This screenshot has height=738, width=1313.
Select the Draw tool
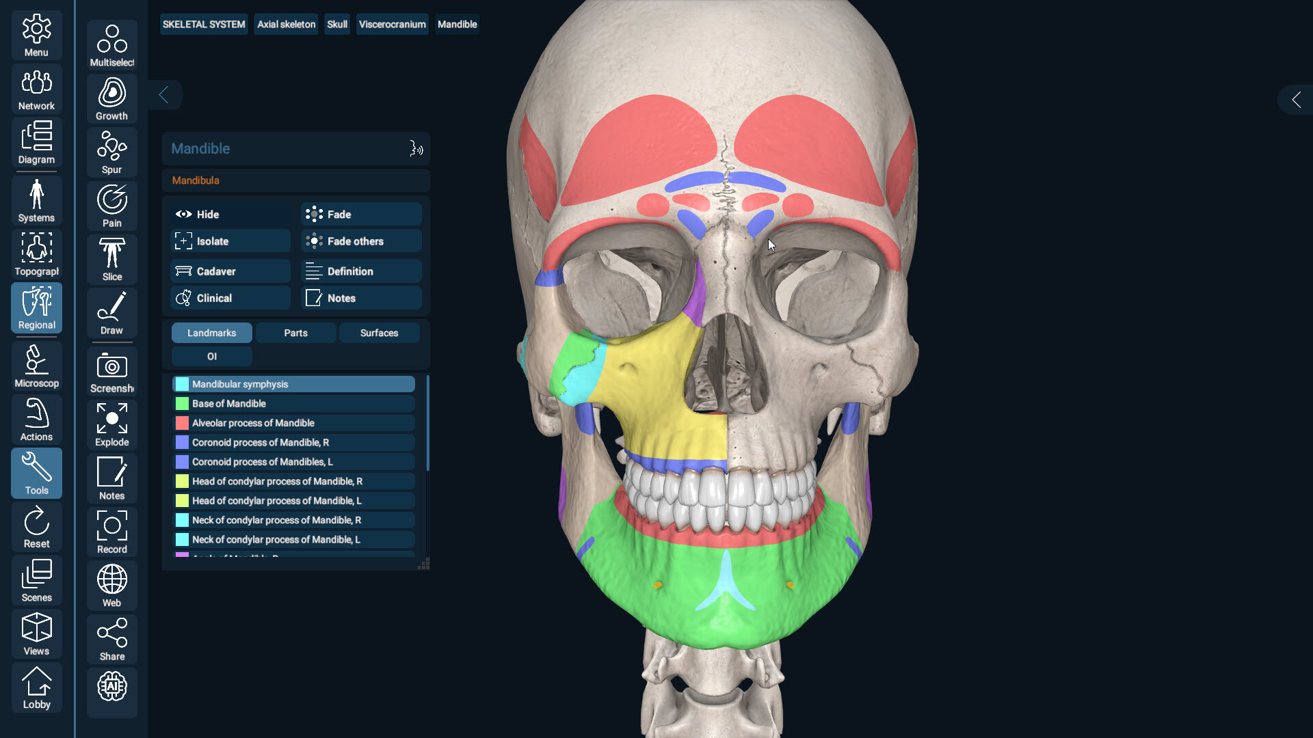111,313
